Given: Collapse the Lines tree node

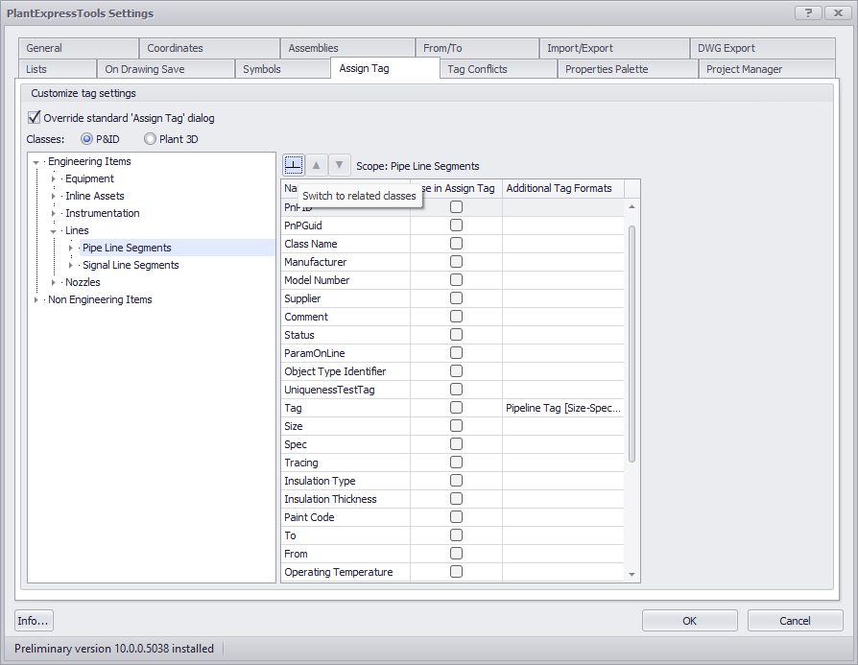Looking at the screenshot, I should (53, 231).
